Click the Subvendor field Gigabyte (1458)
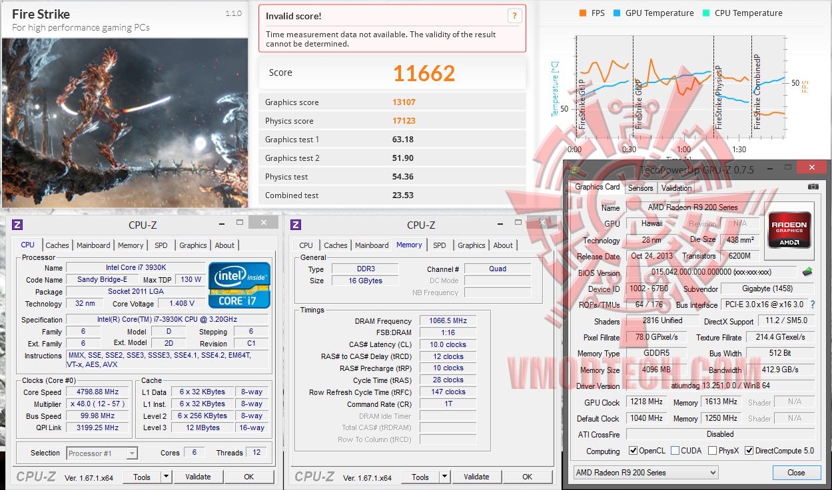The image size is (832, 490). tap(768, 289)
